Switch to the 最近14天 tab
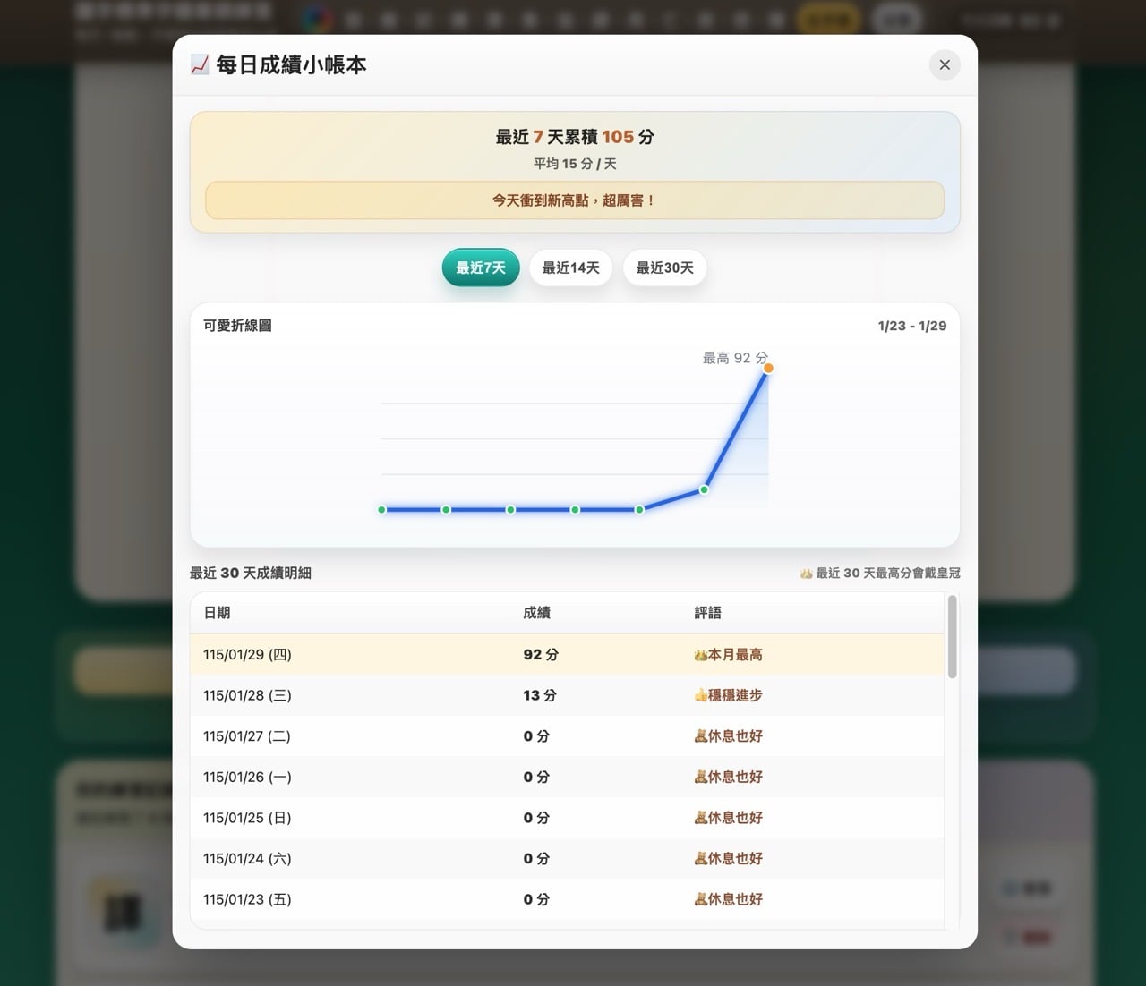Image resolution: width=1146 pixels, height=986 pixels. click(570, 267)
